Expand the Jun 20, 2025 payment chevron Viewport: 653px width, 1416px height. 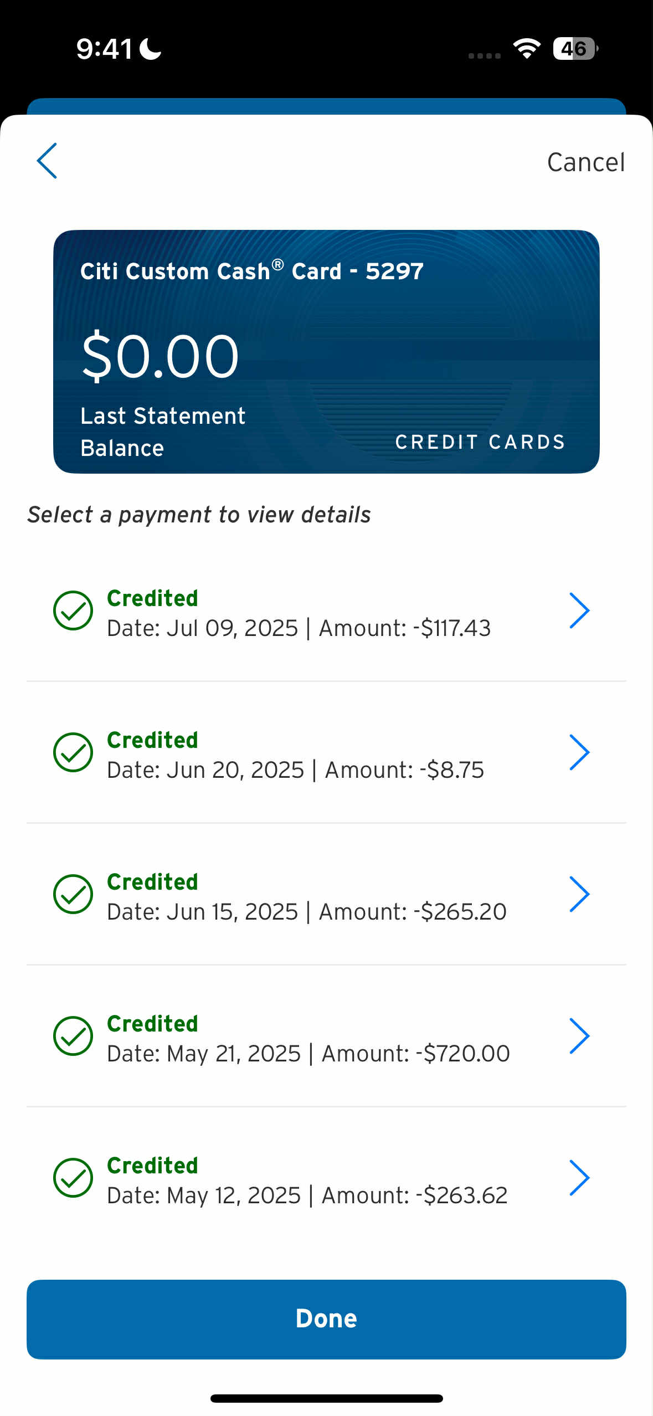(x=579, y=752)
